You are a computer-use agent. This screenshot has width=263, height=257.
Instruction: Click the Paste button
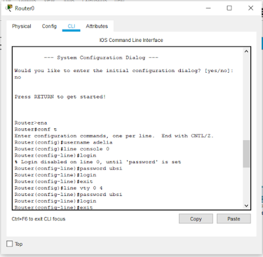(233, 219)
